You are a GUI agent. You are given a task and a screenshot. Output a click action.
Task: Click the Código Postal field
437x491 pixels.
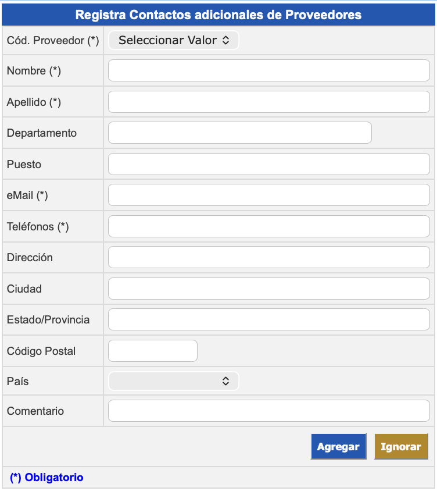tap(153, 351)
